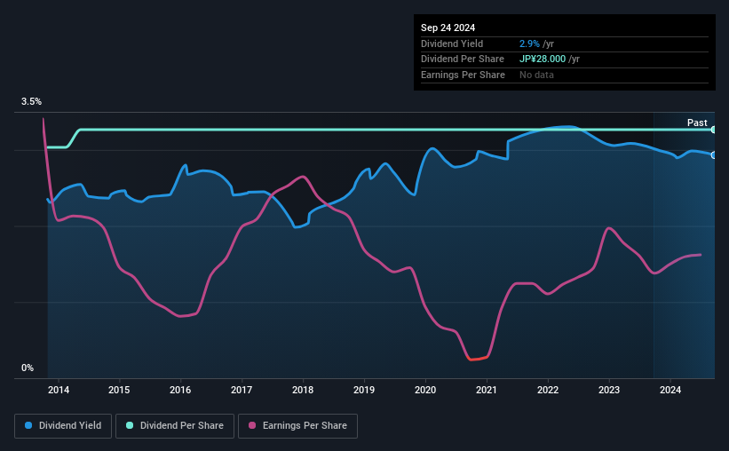Click the 2024 year axis label
The image size is (729, 451).
[670, 390]
